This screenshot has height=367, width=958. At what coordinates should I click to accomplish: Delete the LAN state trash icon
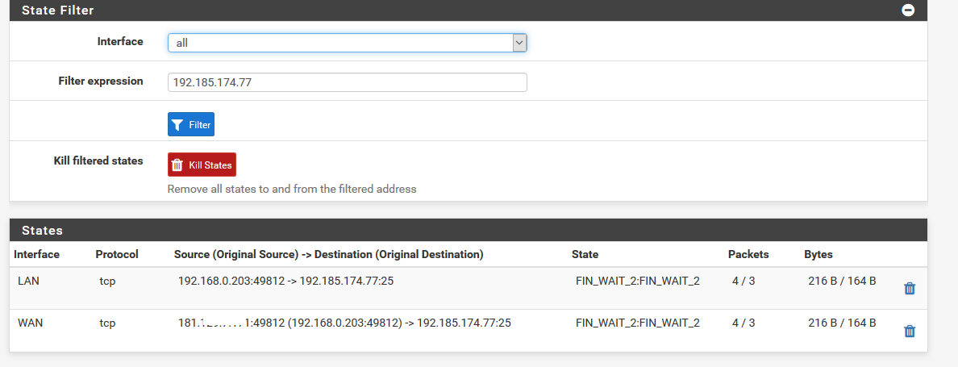[909, 288]
